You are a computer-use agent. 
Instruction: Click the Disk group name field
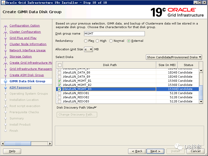point(114,34)
